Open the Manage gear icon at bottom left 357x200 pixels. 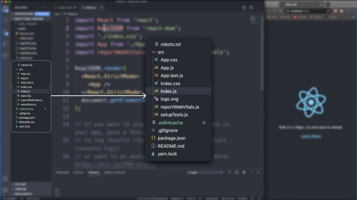5,190
